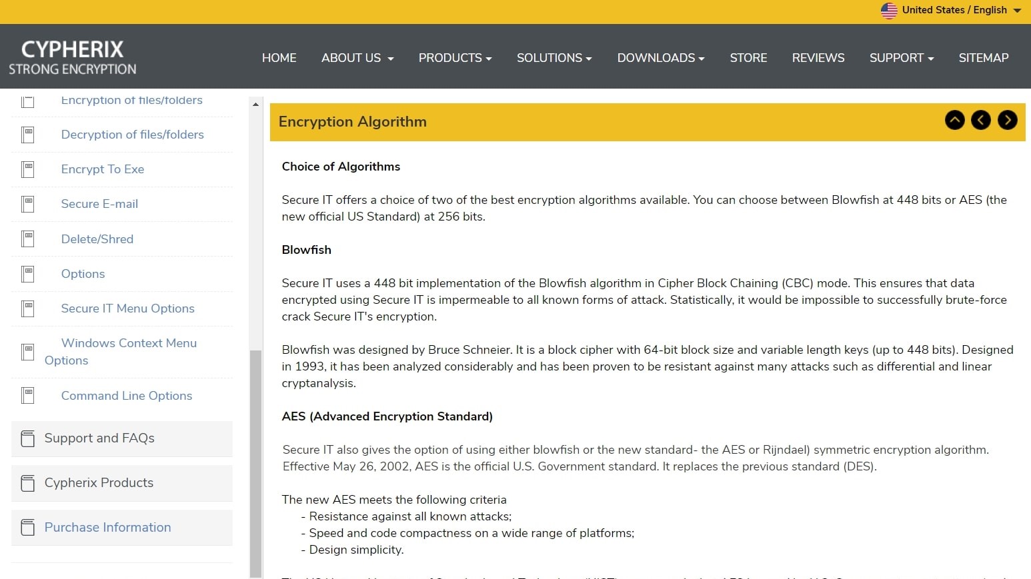Open the Secure E-mail topic
This screenshot has height=579, width=1031.
99,204
